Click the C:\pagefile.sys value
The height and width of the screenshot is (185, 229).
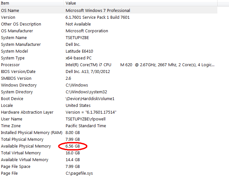pyautogui.click(x=79, y=173)
